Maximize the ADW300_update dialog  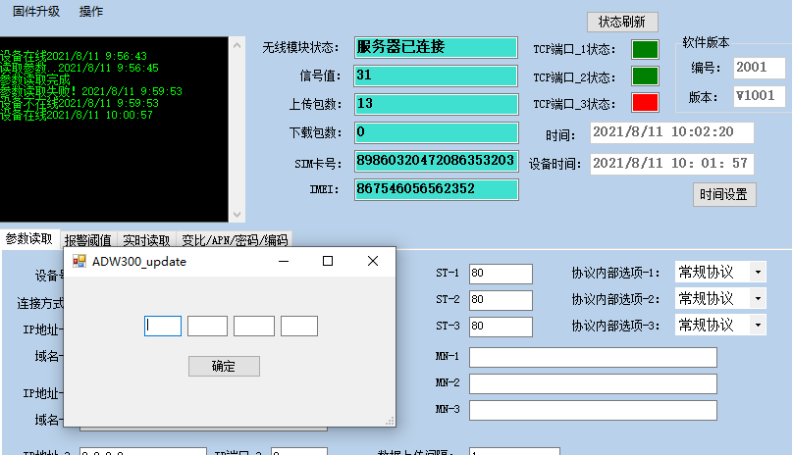tap(328, 261)
